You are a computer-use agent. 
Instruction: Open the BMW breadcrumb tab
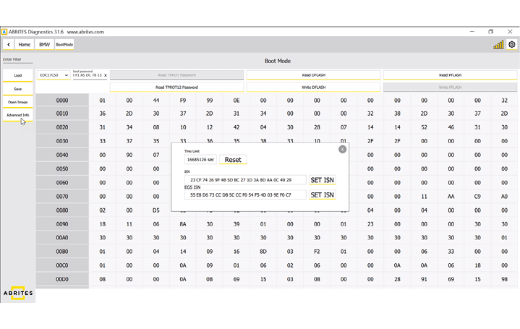(44, 44)
